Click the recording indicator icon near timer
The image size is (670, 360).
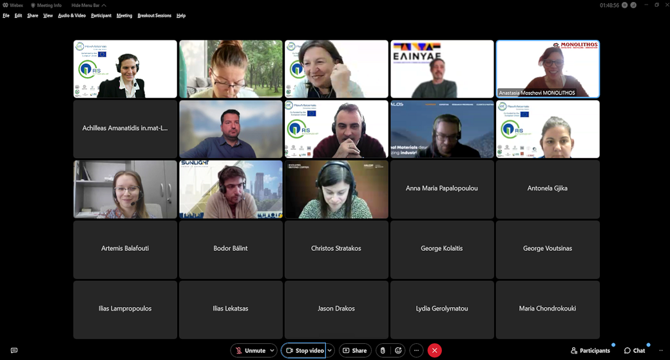pyautogui.click(x=624, y=5)
